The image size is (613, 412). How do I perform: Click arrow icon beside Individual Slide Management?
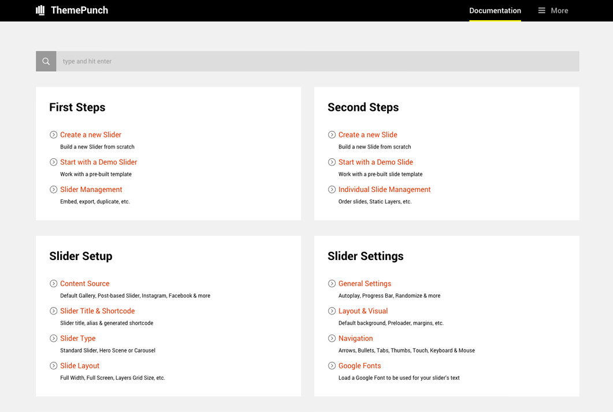pyautogui.click(x=332, y=190)
